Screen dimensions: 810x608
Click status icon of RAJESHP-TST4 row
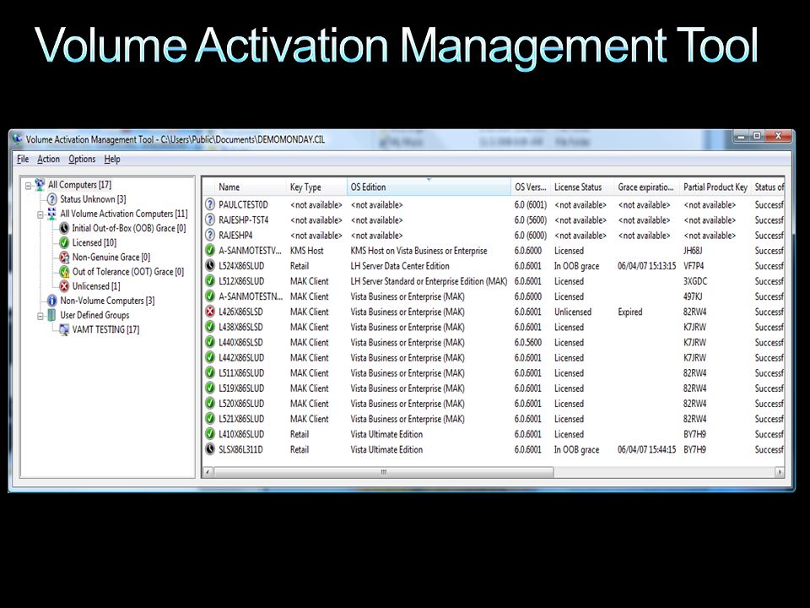click(210, 220)
